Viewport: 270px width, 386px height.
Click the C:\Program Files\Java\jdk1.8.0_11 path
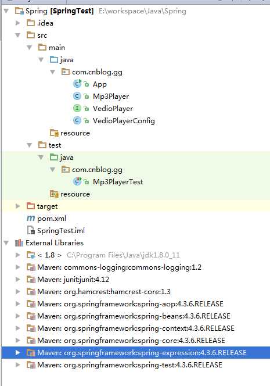click(x=123, y=255)
